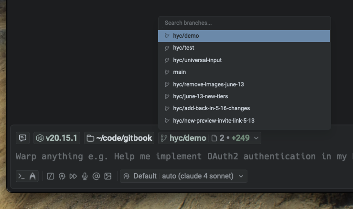Start voice input with the microphone icon
Viewport: 353px width, 209px height.
click(85, 176)
